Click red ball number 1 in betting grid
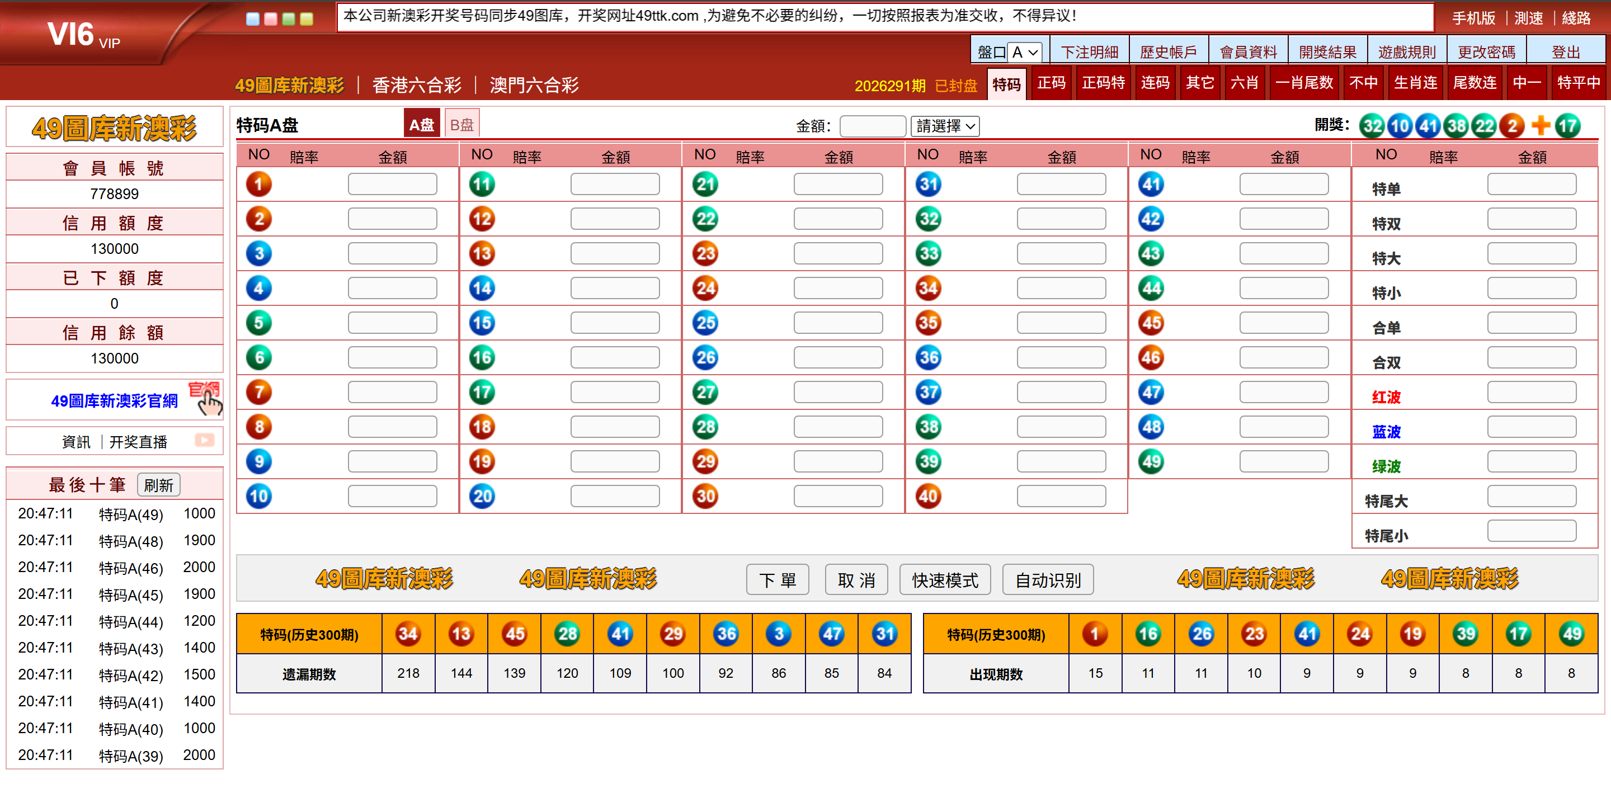The width and height of the screenshot is (1611, 812). 258,185
